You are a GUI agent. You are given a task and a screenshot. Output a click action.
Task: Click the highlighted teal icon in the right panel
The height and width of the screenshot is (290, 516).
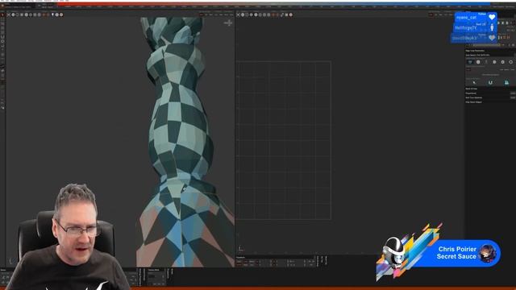coord(506,82)
